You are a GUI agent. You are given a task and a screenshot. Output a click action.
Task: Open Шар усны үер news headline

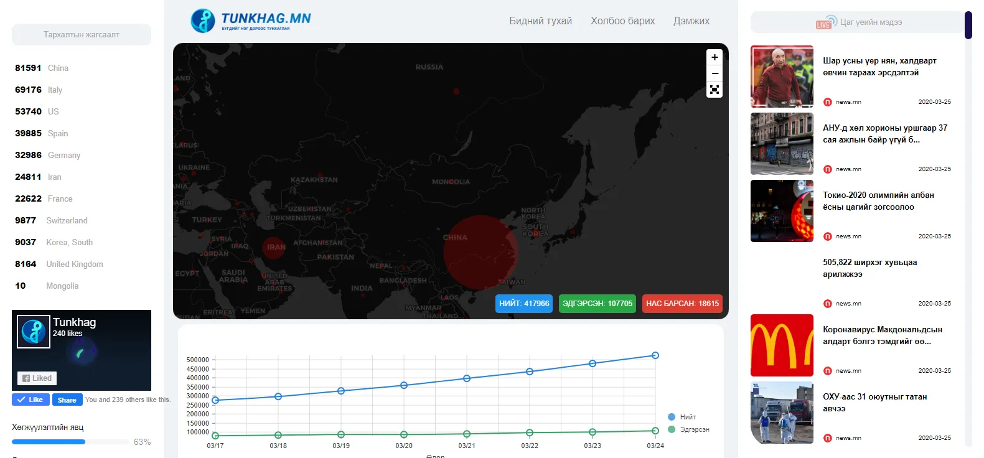coord(879,67)
